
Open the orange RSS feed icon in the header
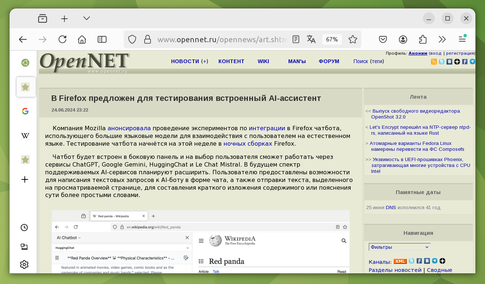(434, 62)
